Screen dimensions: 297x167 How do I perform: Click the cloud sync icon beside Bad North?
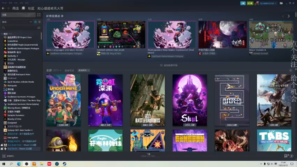pyautogui.click(x=2, y=149)
